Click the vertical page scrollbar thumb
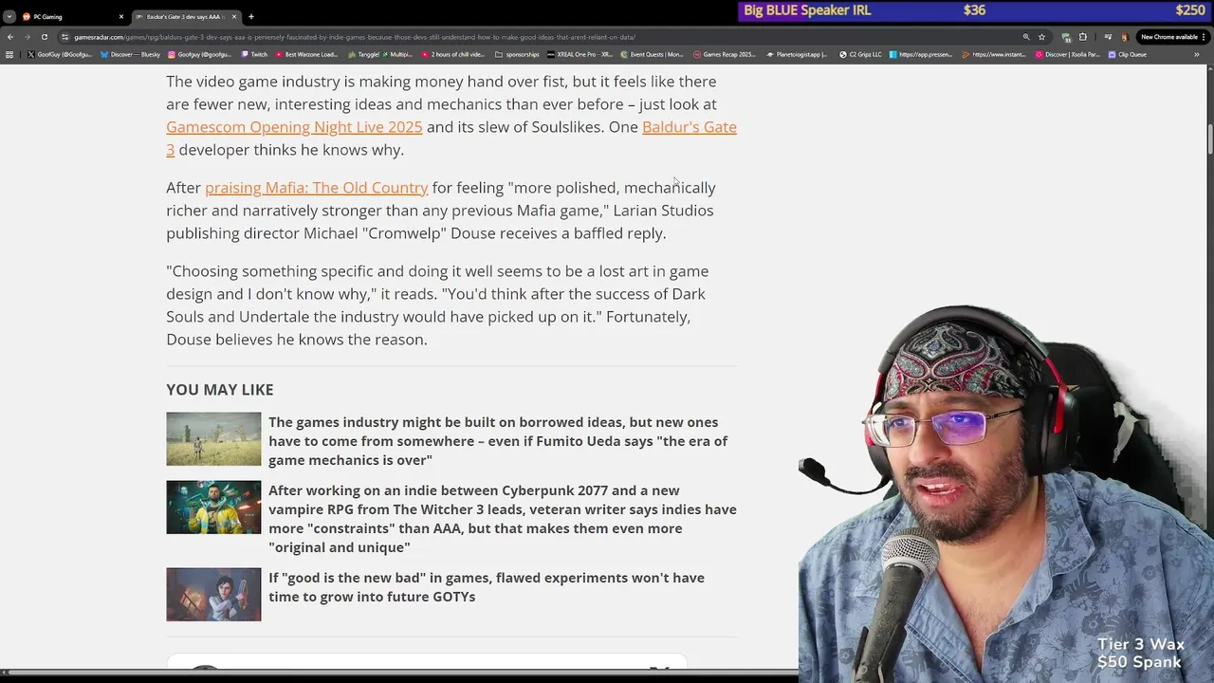 (1210, 140)
